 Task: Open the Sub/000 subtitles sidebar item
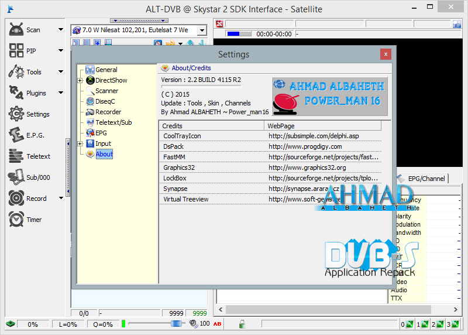point(29,177)
